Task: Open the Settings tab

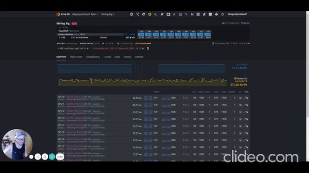Action: tap(139, 57)
